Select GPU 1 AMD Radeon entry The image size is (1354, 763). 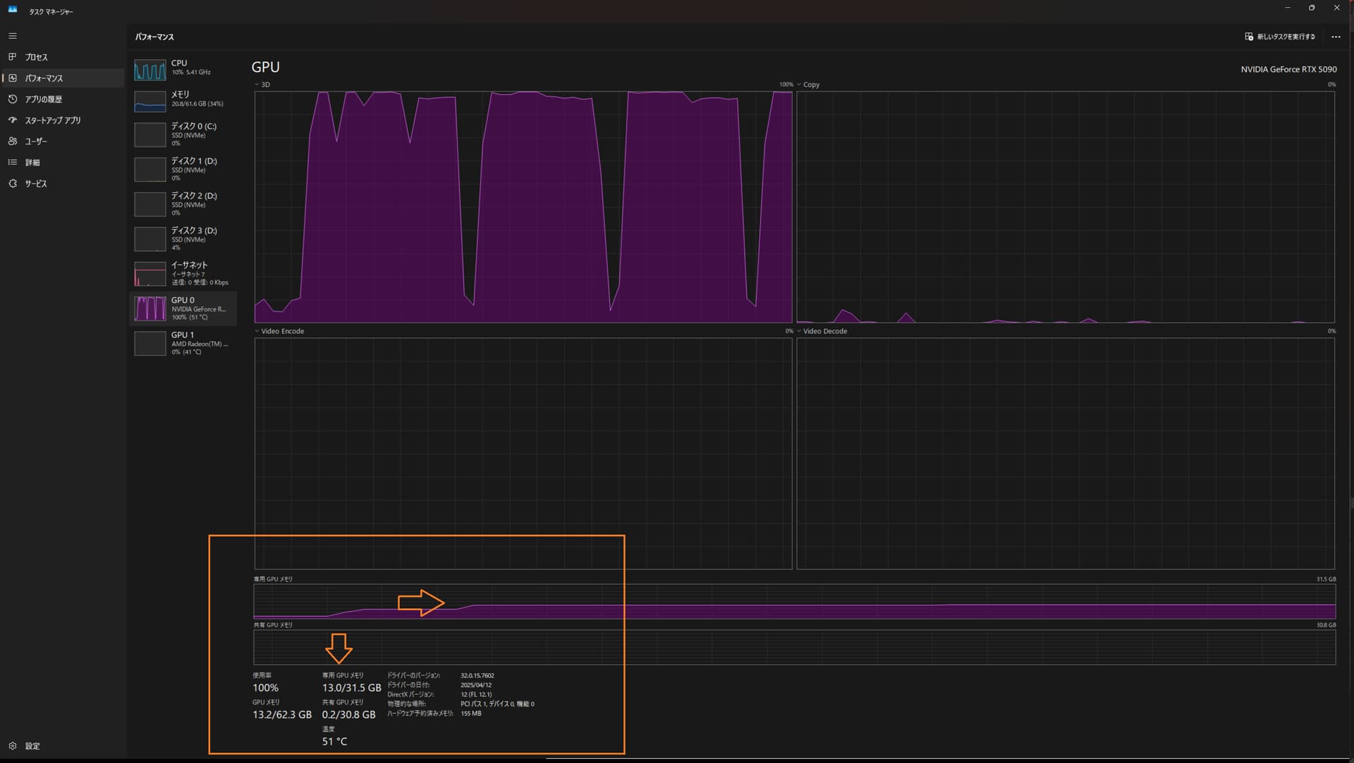[x=183, y=343]
